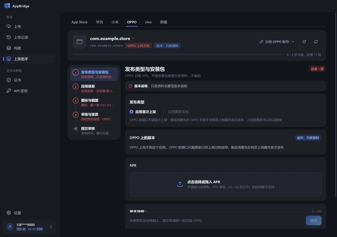Click 这次：只改资料 badge in OPPO 上的版本 card
Screen dimensions: 337x237
tap(308, 138)
